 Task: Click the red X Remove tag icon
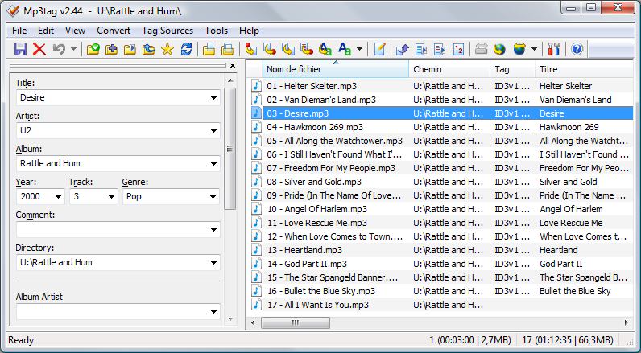[39, 49]
